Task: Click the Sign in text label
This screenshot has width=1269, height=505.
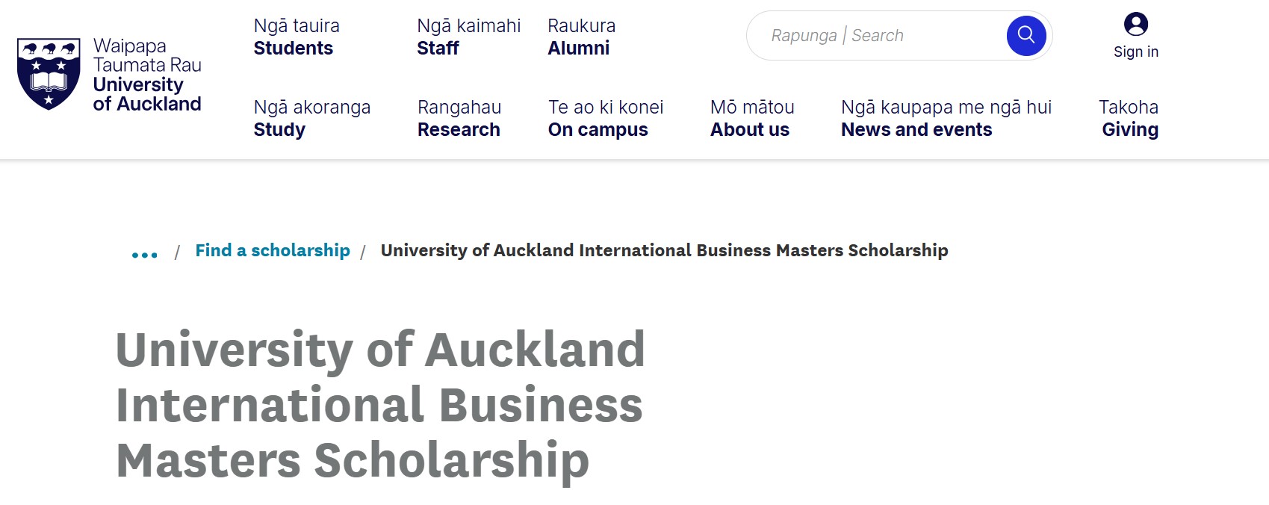Action: pyautogui.click(x=1135, y=52)
